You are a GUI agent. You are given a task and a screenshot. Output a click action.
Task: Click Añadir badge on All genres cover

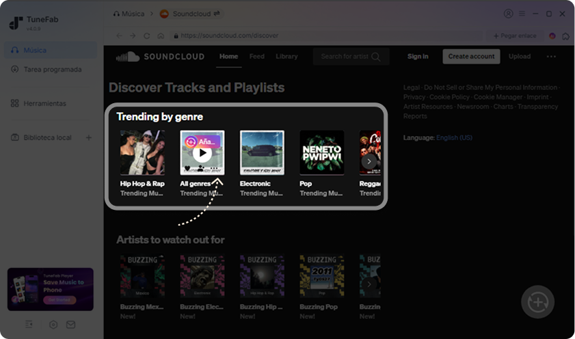[203, 141]
